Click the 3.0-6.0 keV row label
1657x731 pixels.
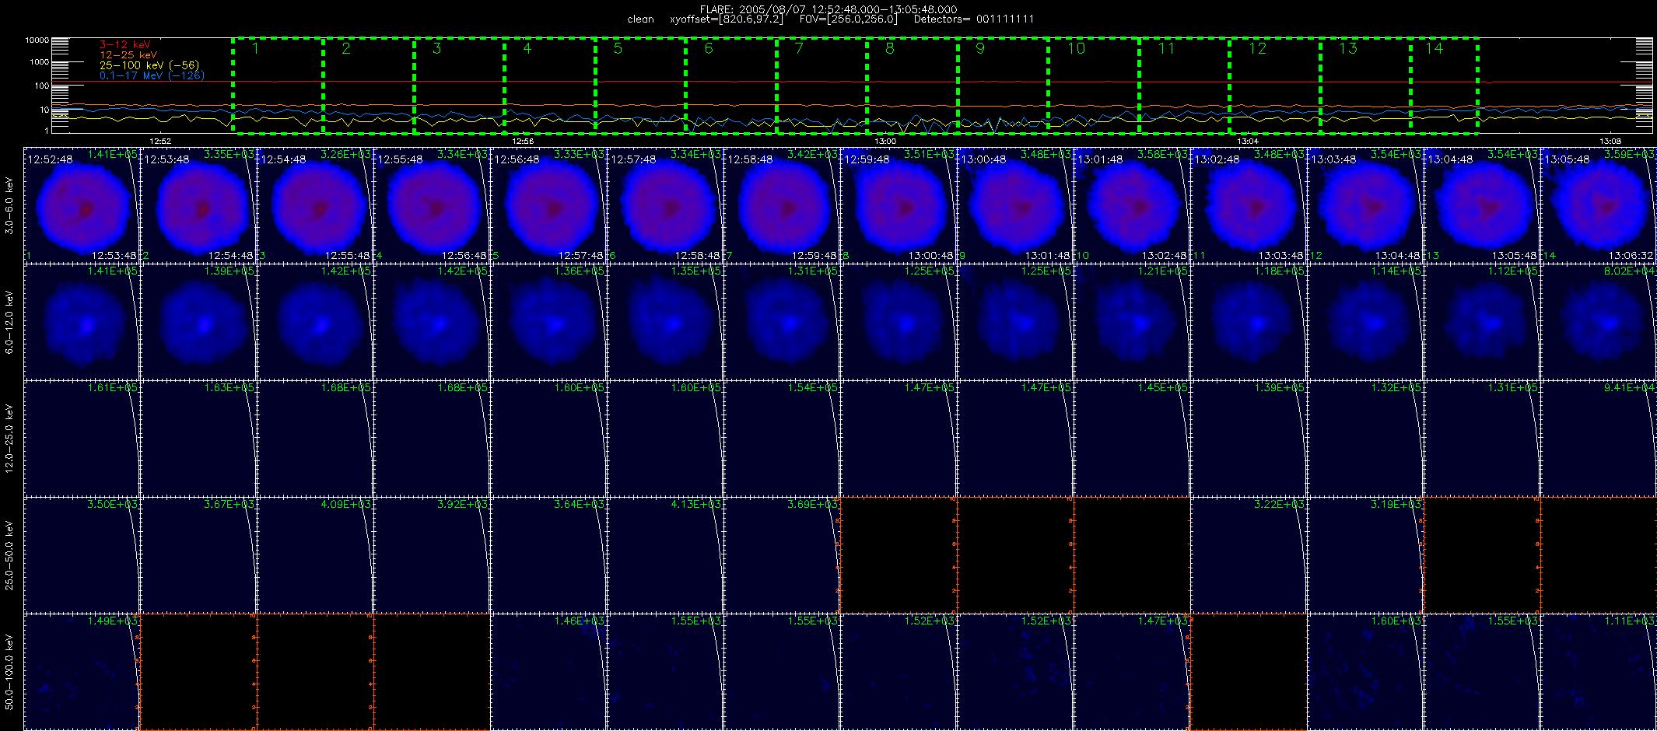(x=9, y=205)
